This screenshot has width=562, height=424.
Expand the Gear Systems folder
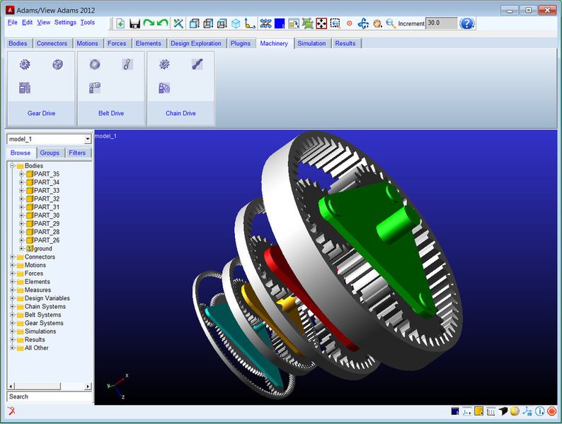point(12,323)
